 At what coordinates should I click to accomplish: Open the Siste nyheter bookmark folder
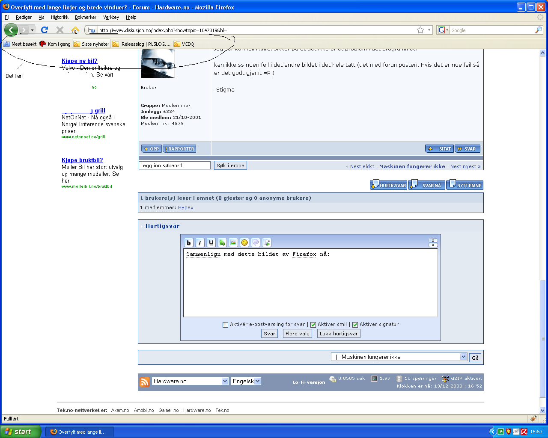coord(91,44)
